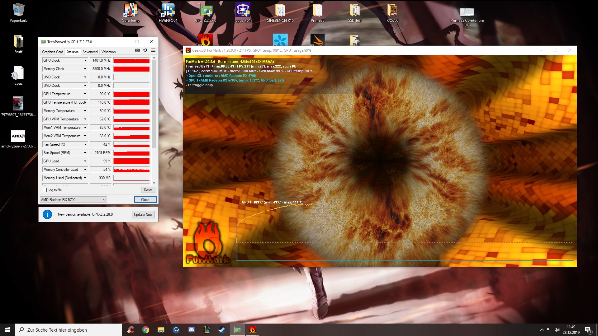Open TeamSpeak from the taskbar
Image resolution: width=598 pixels, height=336 pixels.
176,330
